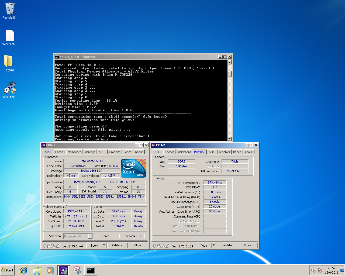Open Internet Explorer from taskbar
Image resolution: width=345 pixels, height=276 pixels.
(24, 270)
